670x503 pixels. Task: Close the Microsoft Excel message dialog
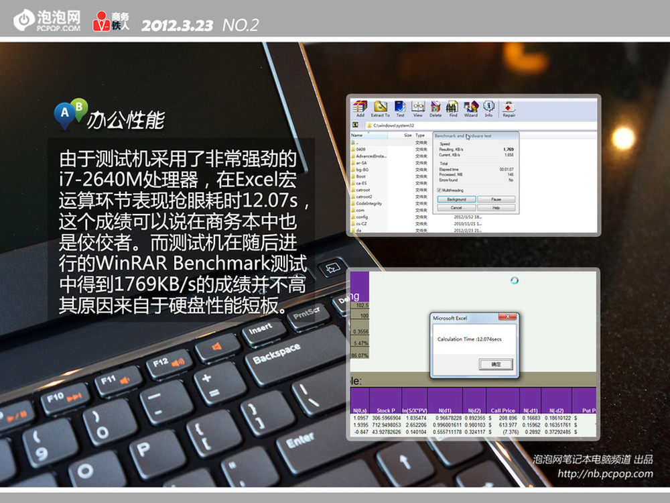point(507,317)
